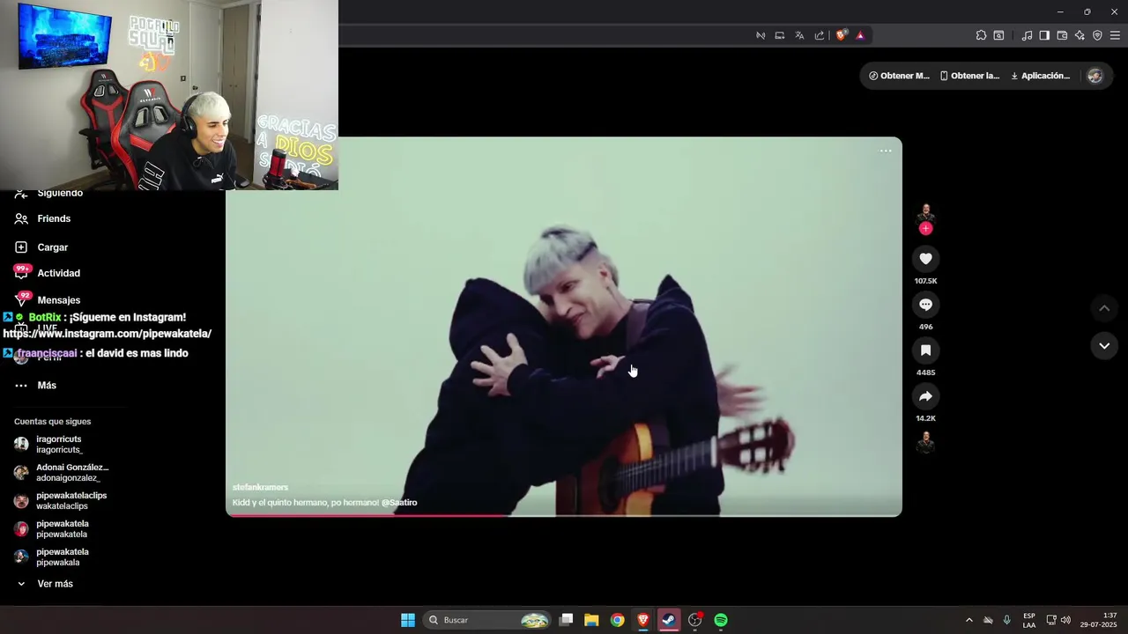Open Brave Rewards triangle icon

[x=860, y=35]
